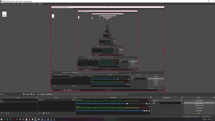Show hidden system tray icons
Screen dimensions: 215x121
tap(202, 119)
